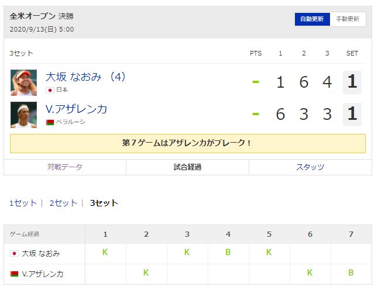Image resolution: width=378 pixels, height=290 pixels.
Task: Select the 3セット progress view
Action: point(104,203)
